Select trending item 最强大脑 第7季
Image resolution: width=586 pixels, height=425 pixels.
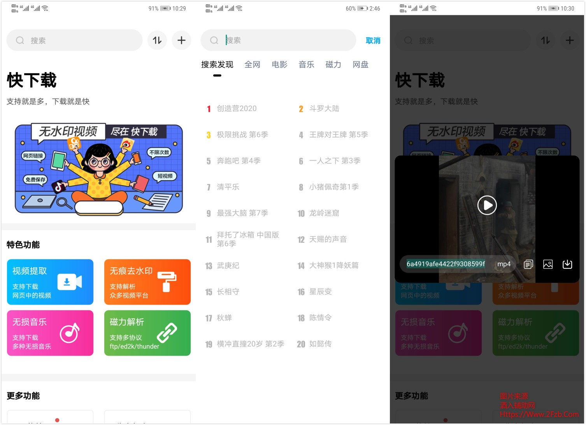(x=242, y=213)
